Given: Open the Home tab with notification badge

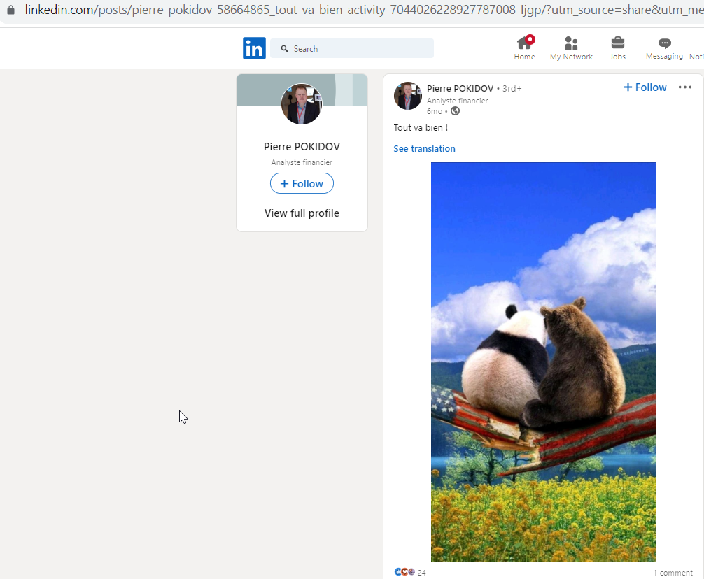Looking at the screenshot, I should point(524,48).
